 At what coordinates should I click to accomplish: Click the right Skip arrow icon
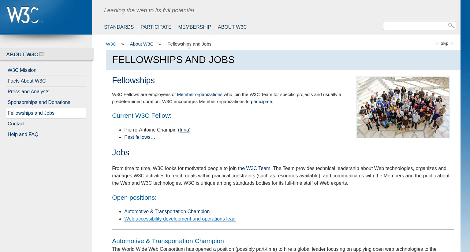tap(451, 43)
